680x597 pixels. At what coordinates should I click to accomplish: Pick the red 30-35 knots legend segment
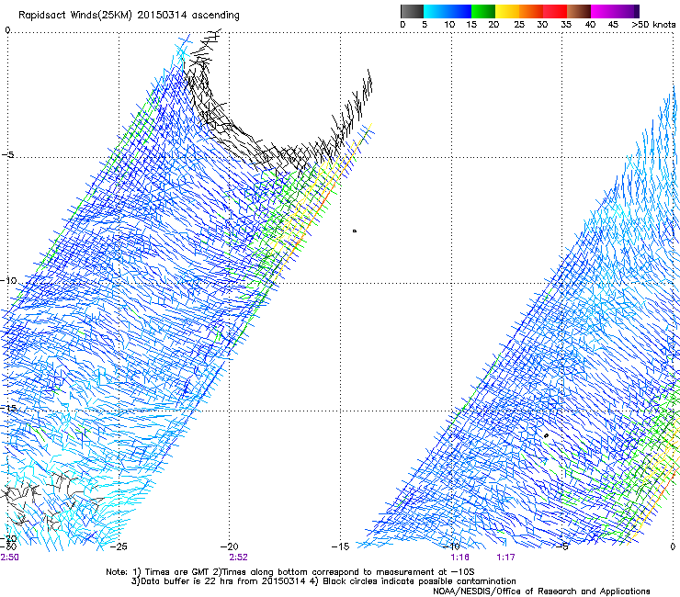tap(555, 11)
